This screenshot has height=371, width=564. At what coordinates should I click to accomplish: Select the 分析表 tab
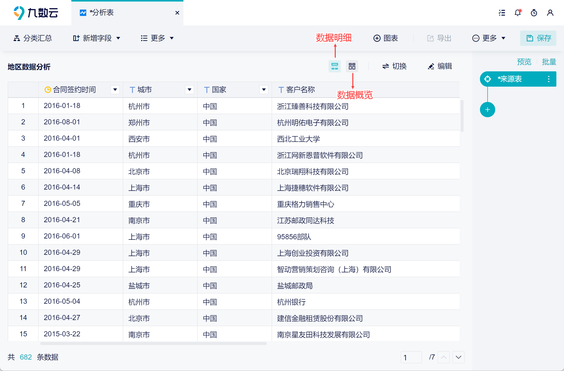102,13
